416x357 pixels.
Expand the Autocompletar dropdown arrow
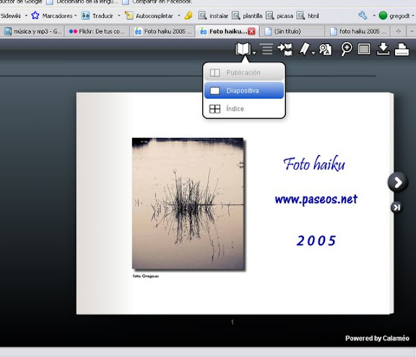coord(179,16)
